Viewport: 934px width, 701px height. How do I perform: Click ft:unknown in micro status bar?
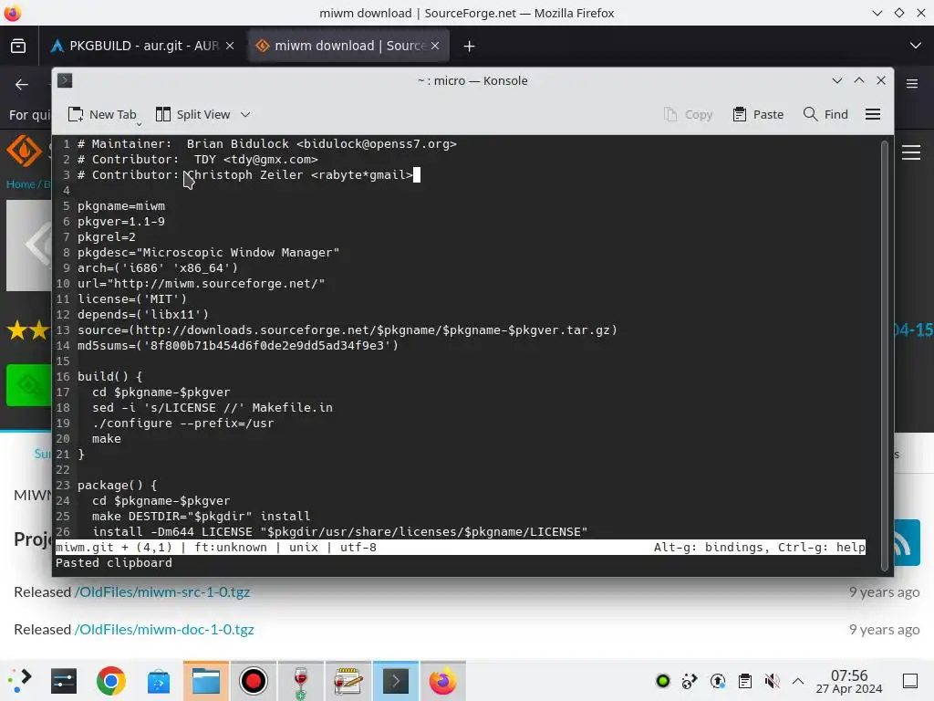(231, 548)
